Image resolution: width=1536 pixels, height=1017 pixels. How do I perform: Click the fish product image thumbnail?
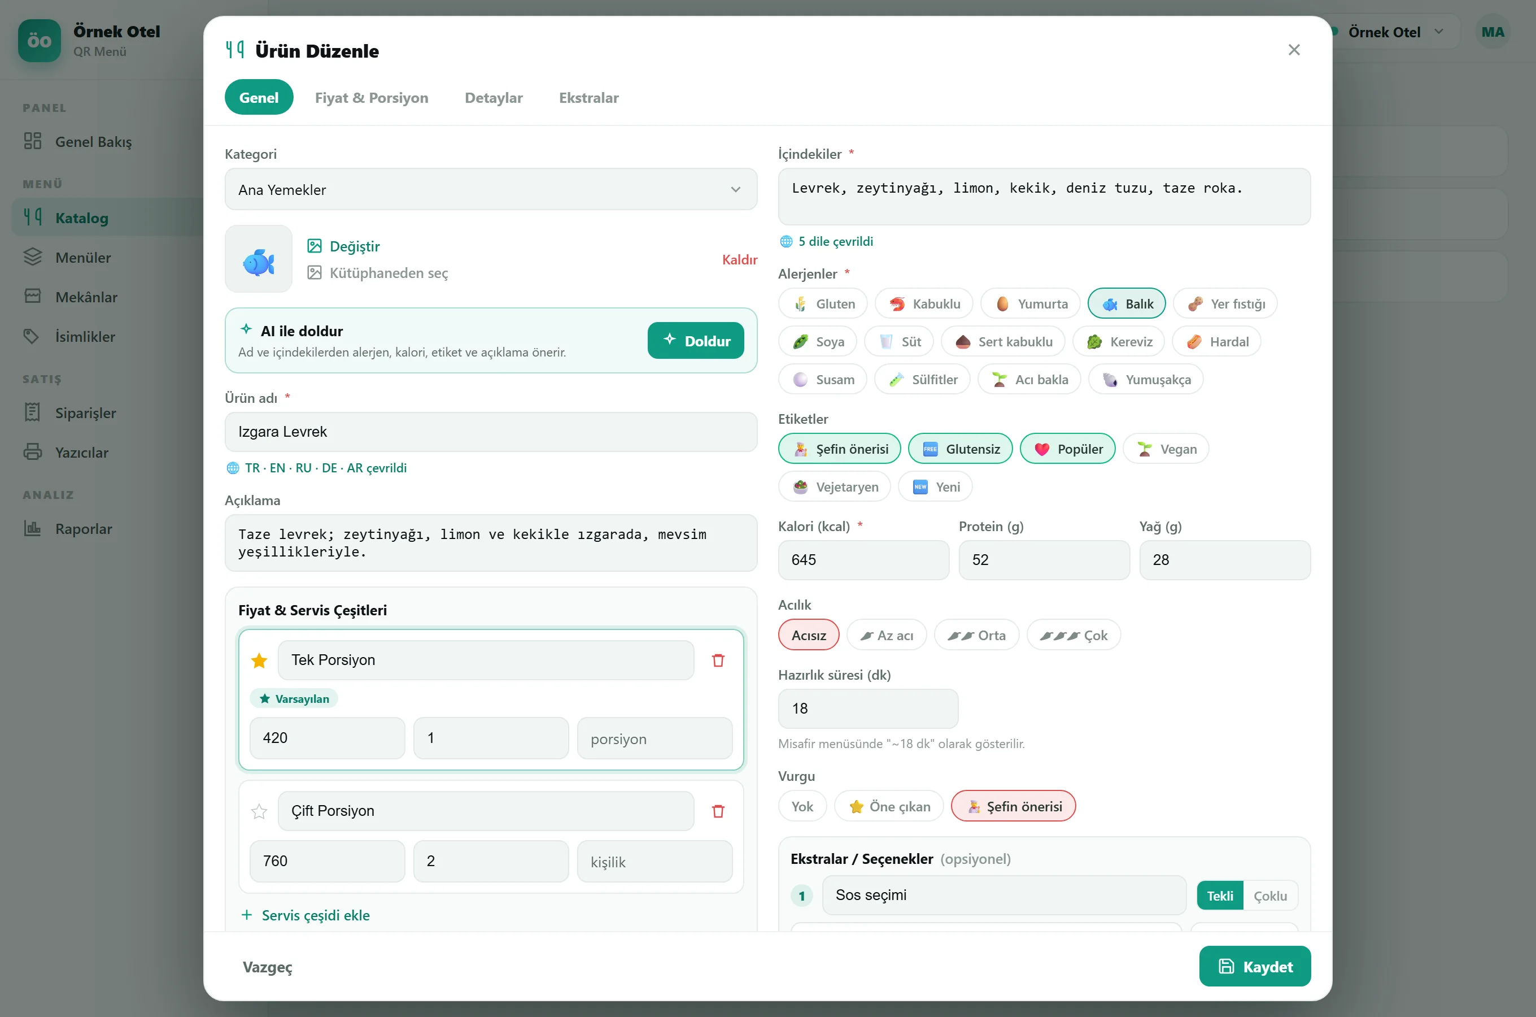(x=259, y=259)
